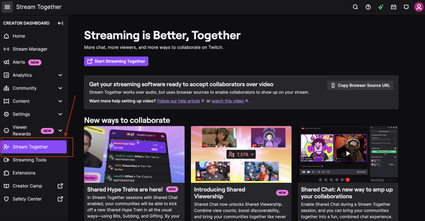Click the NEW badge on Shared Viewership card

coord(282,193)
